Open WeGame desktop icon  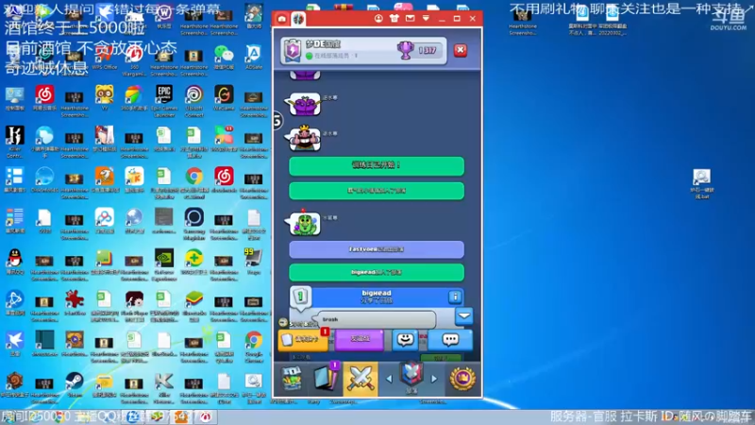224,98
